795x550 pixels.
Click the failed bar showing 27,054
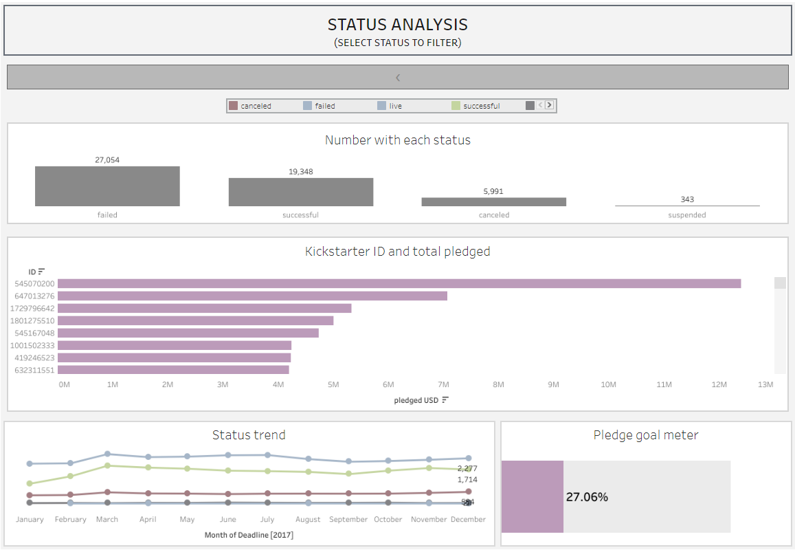coord(107,186)
